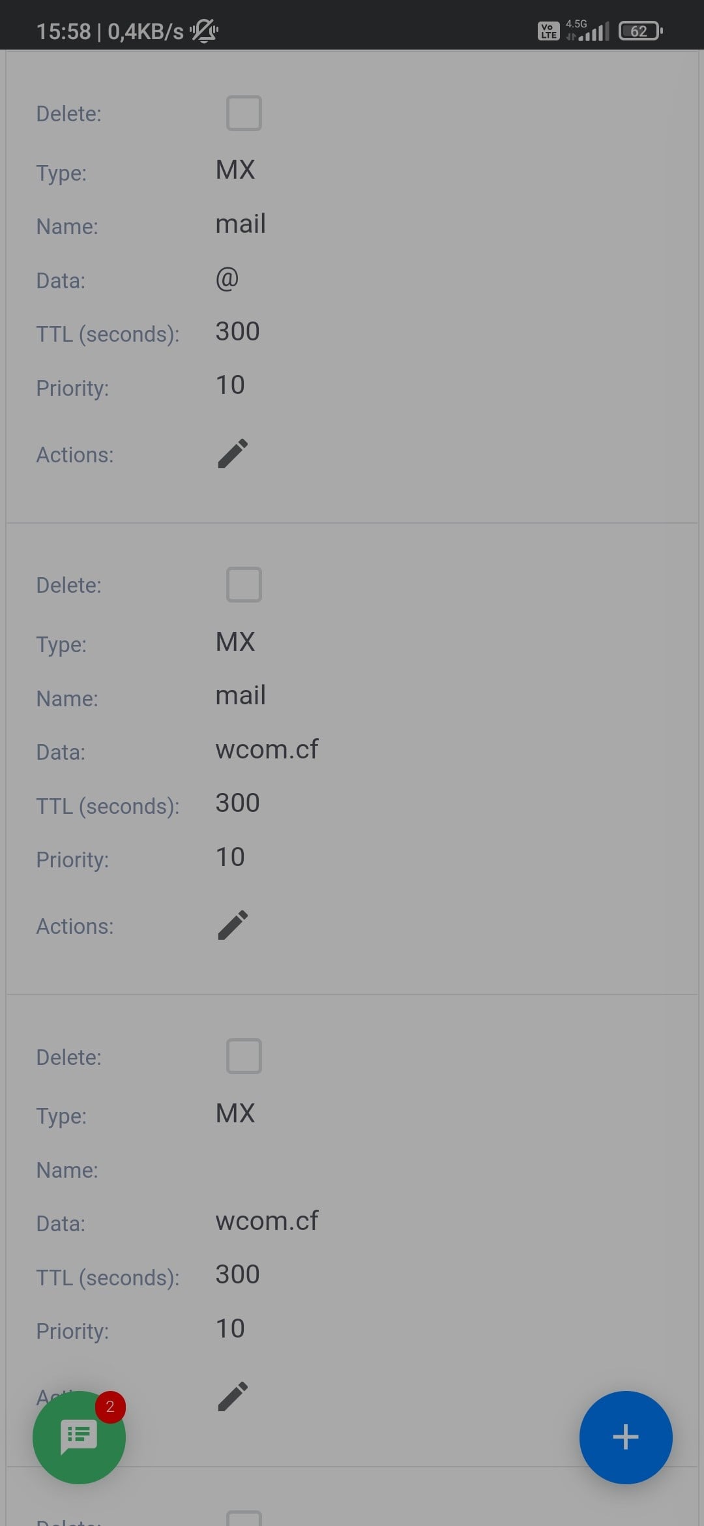704x1526 pixels.
Task: Tap the third record's MX type value
Action: pyautogui.click(x=235, y=1114)
